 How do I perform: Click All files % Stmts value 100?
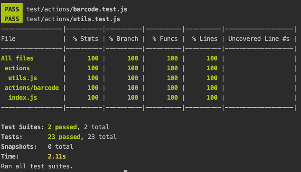pyautogui.click(x=93, y=58)
